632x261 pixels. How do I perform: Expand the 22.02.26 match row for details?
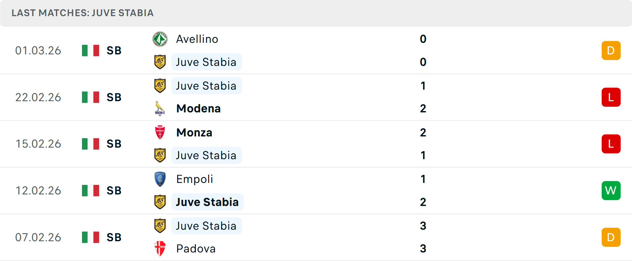[316, 97]
